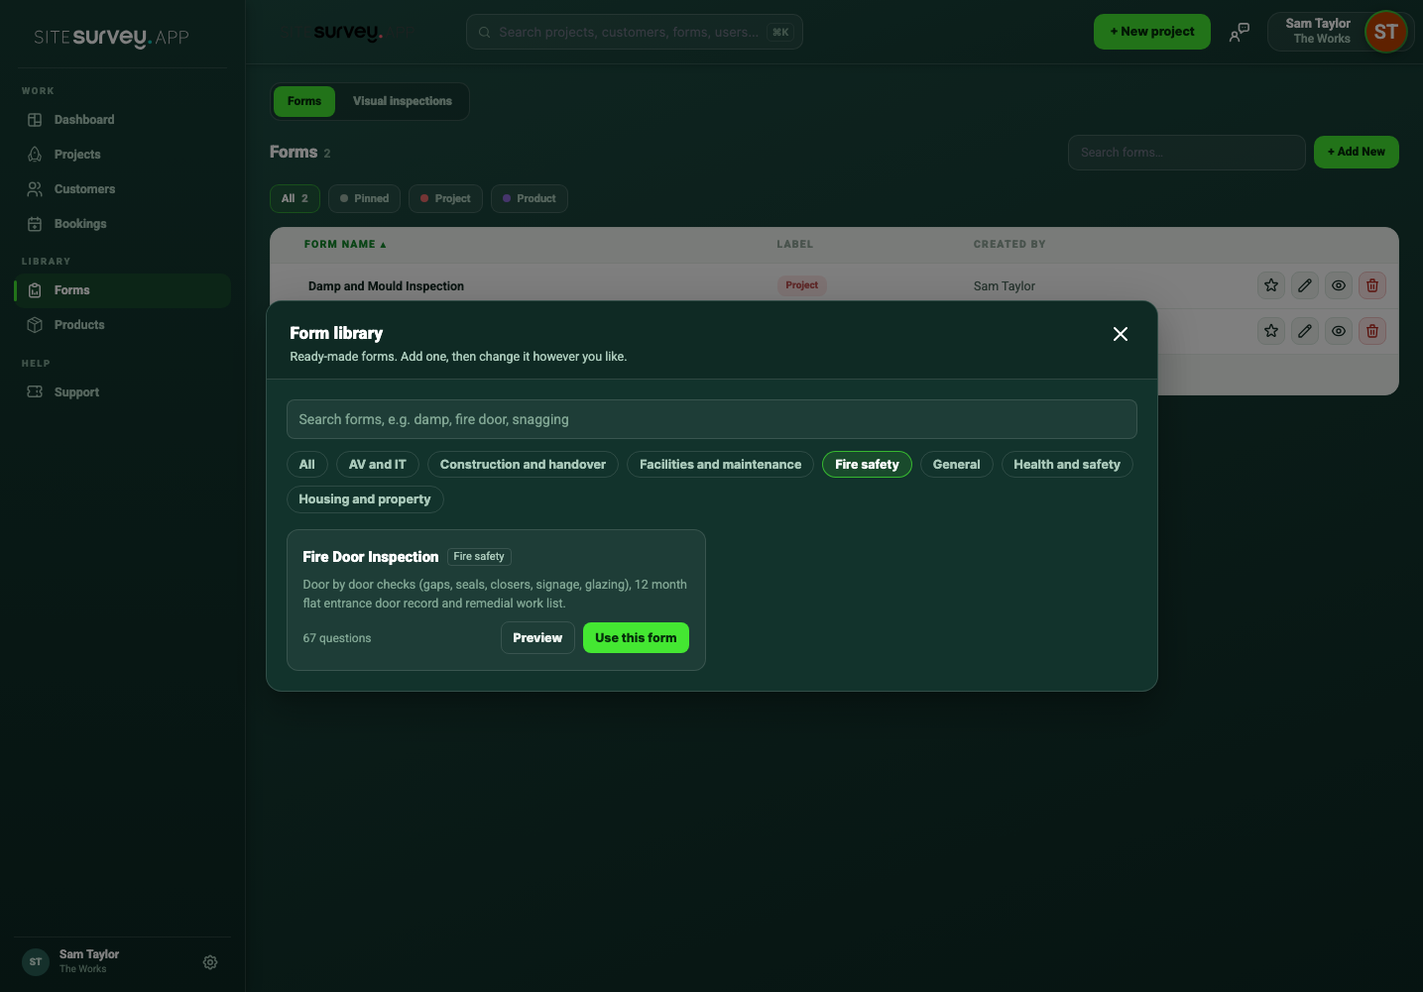This screenshot has width=1423, height=992.
Task: Open Dashboard in the sidebar
Action: click(x=122, y=120)
